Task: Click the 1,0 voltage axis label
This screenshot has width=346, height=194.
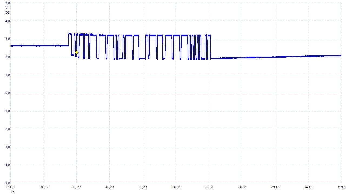Action: 8,75
